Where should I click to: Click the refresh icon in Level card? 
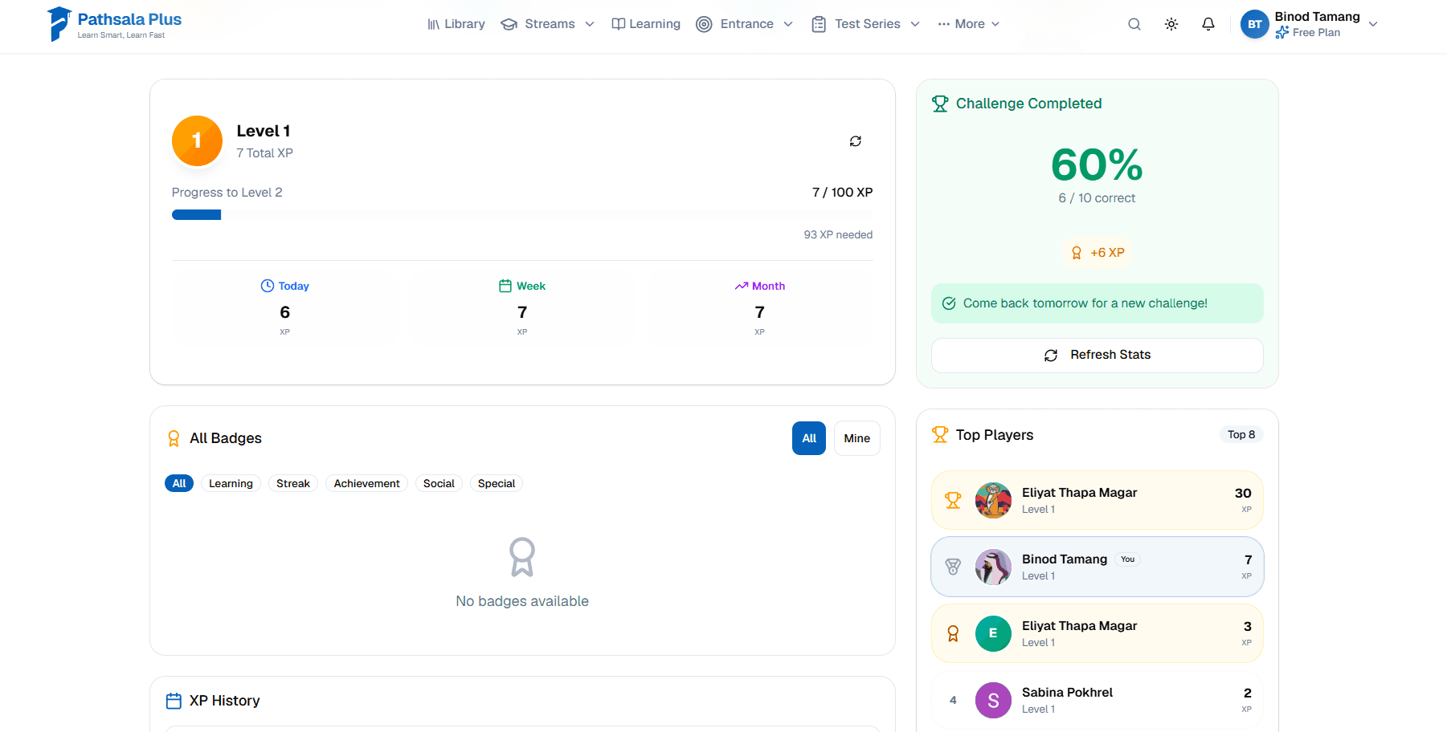pos(856,141)
